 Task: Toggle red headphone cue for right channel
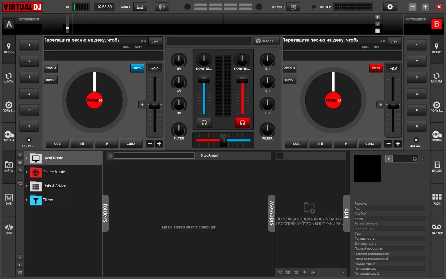[x=242, y=123]
